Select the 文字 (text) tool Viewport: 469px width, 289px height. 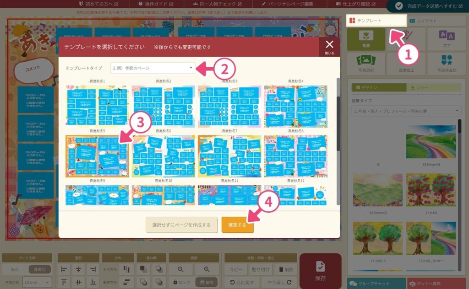(x=447, y=39)
